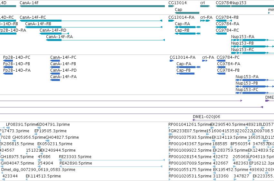The width and height of the screenshot is (274, 181).
Task: Click the DME1-020J06 clone label
Action: pyautogui.click(x=206, y=117)
